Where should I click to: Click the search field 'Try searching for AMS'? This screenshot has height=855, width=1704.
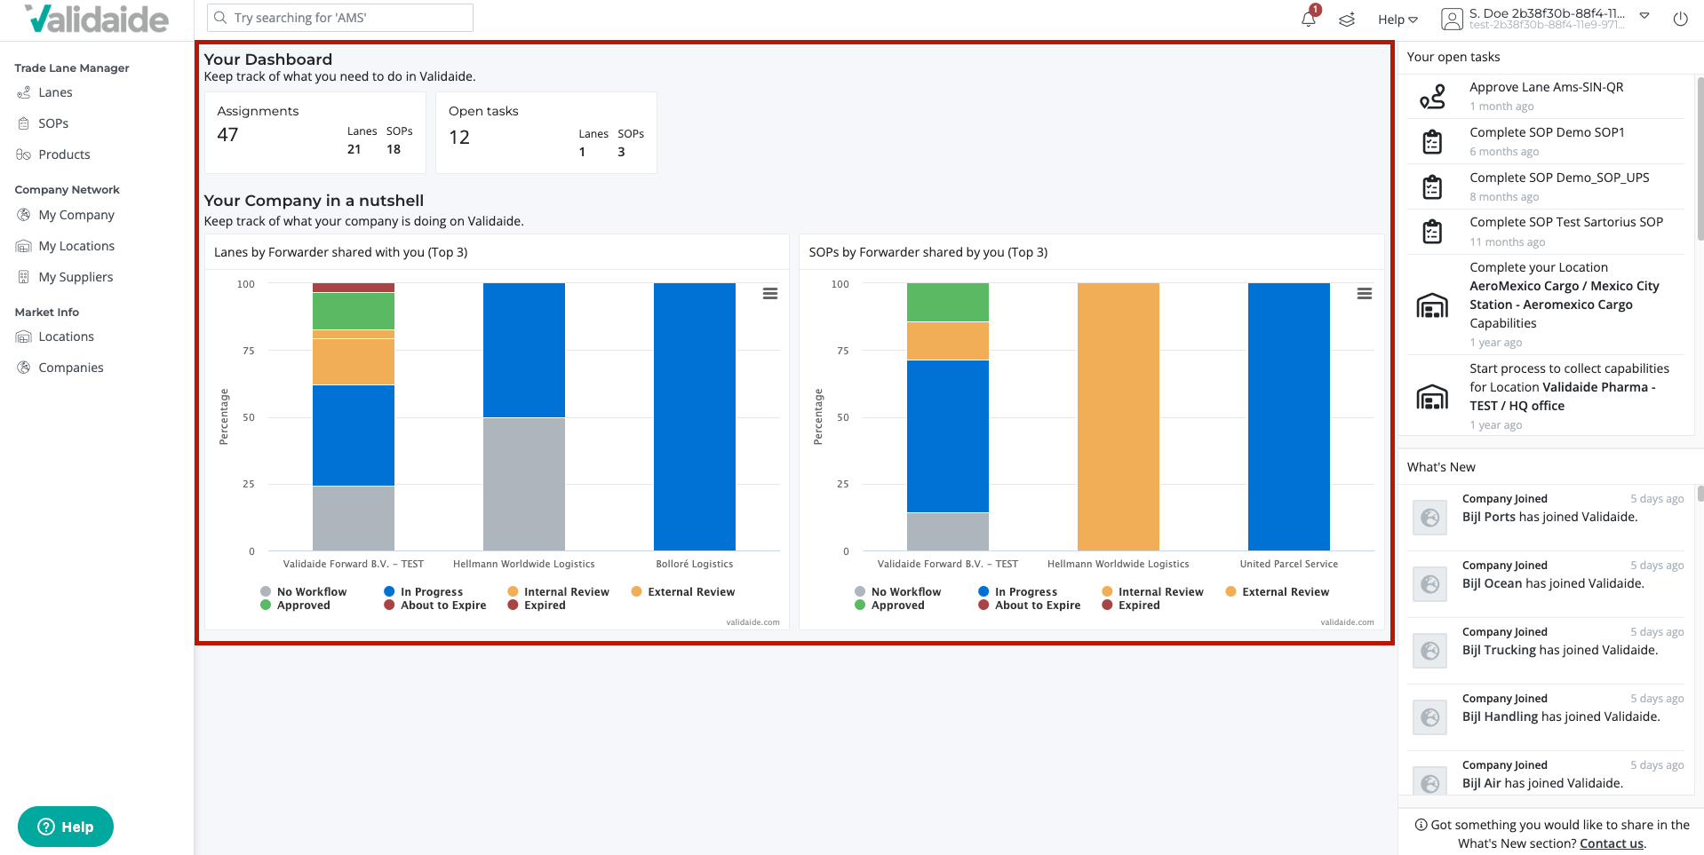coord(340,18)
